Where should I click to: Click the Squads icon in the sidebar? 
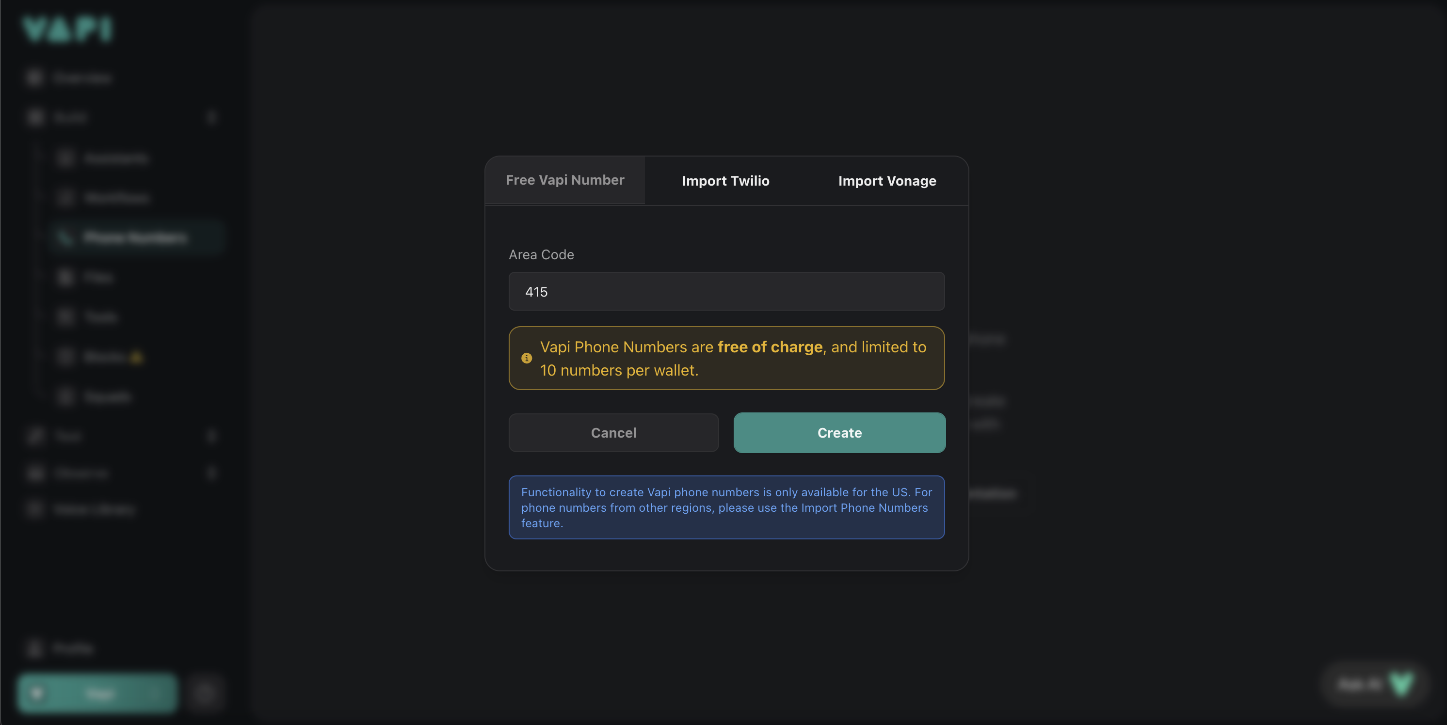[x=66, y=397]
